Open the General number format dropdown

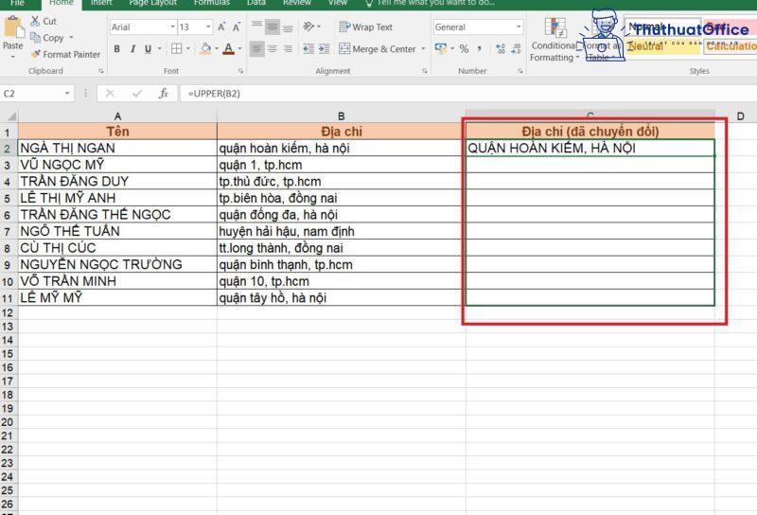(519, 27)
